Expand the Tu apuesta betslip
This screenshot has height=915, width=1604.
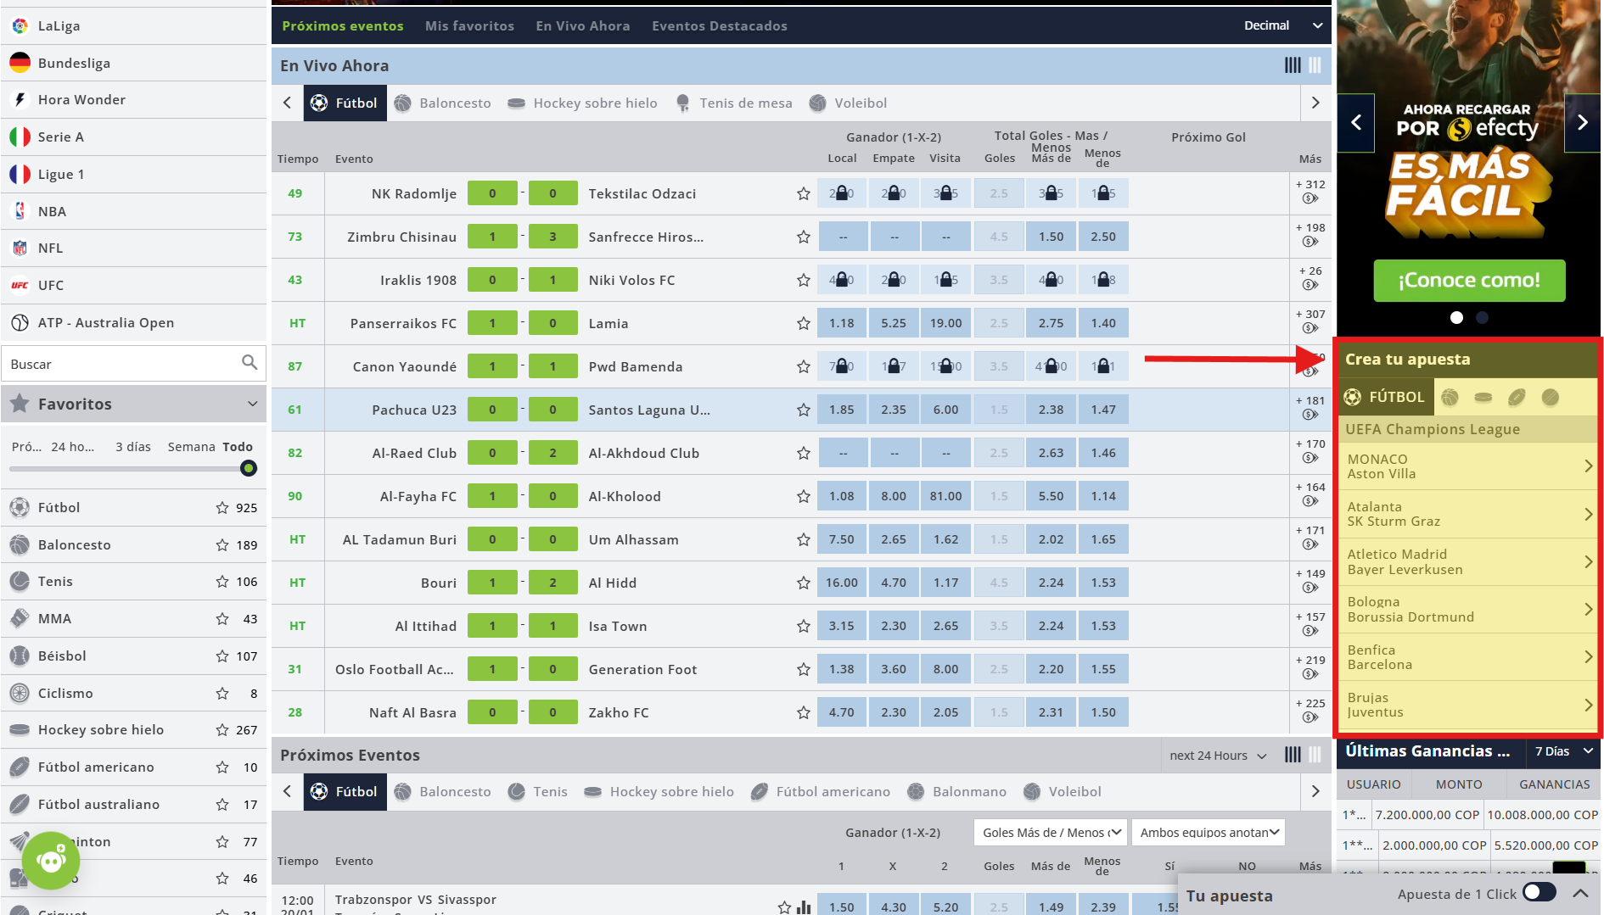[x=1580, y=893]
